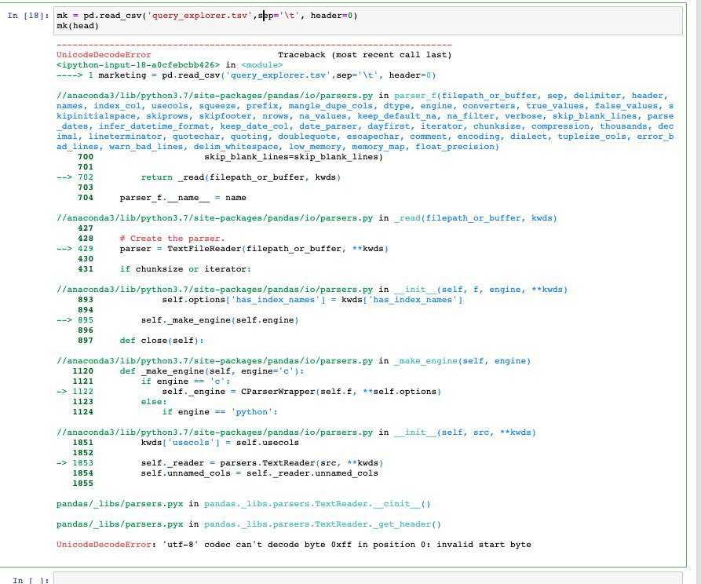701x584 pixels.
Task: Place cursor at header=0 in code cell
Action: click(x=334, y=16)
